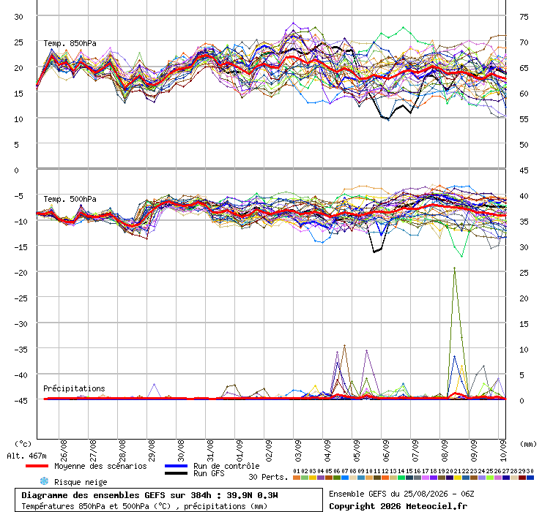Image resolution: width=542 pixels, height=512 pixels.
Task: Select perturbation 04 purple swatch
Action: pyautogui.click(x=321, y=478)
